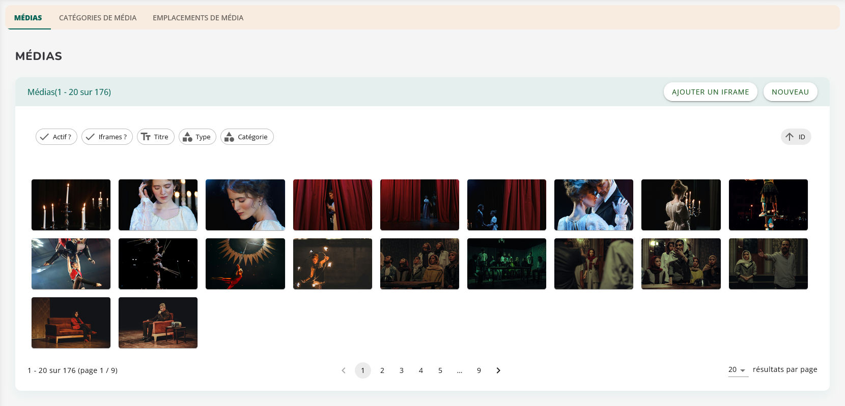Open the Type filter dropdown
This screenshot has width=845, height=406.
pos(197,137)
